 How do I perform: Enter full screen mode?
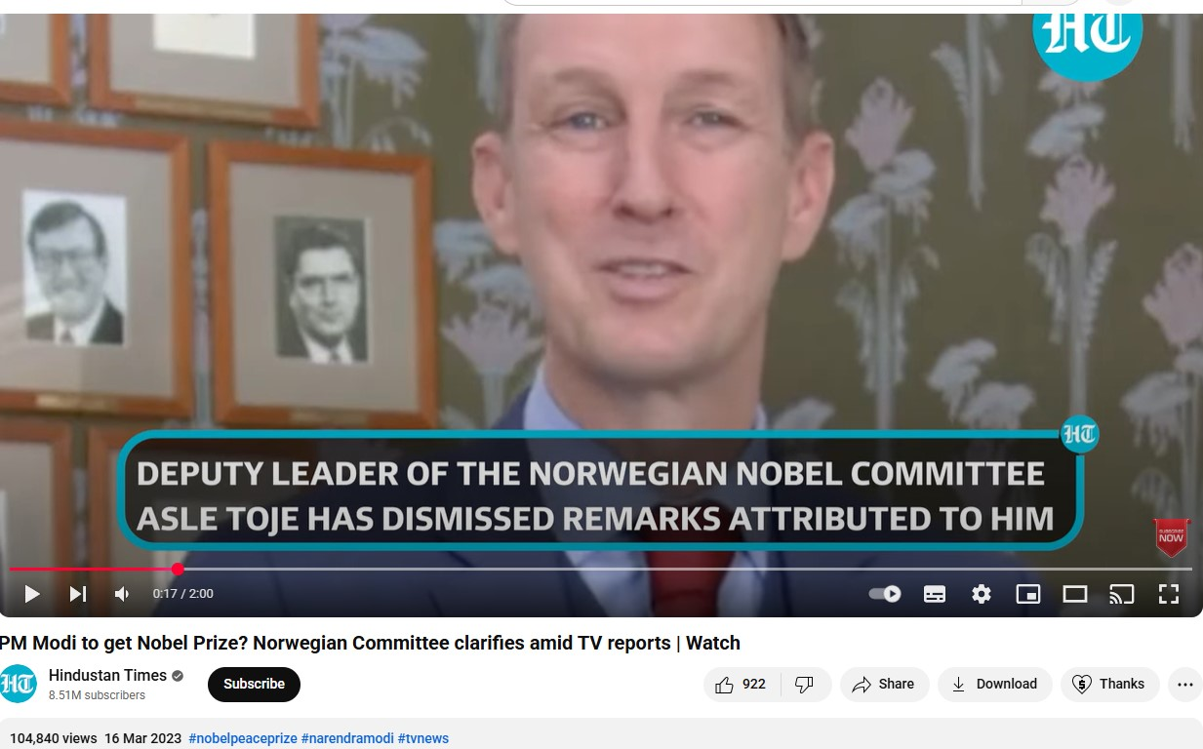1169,594
